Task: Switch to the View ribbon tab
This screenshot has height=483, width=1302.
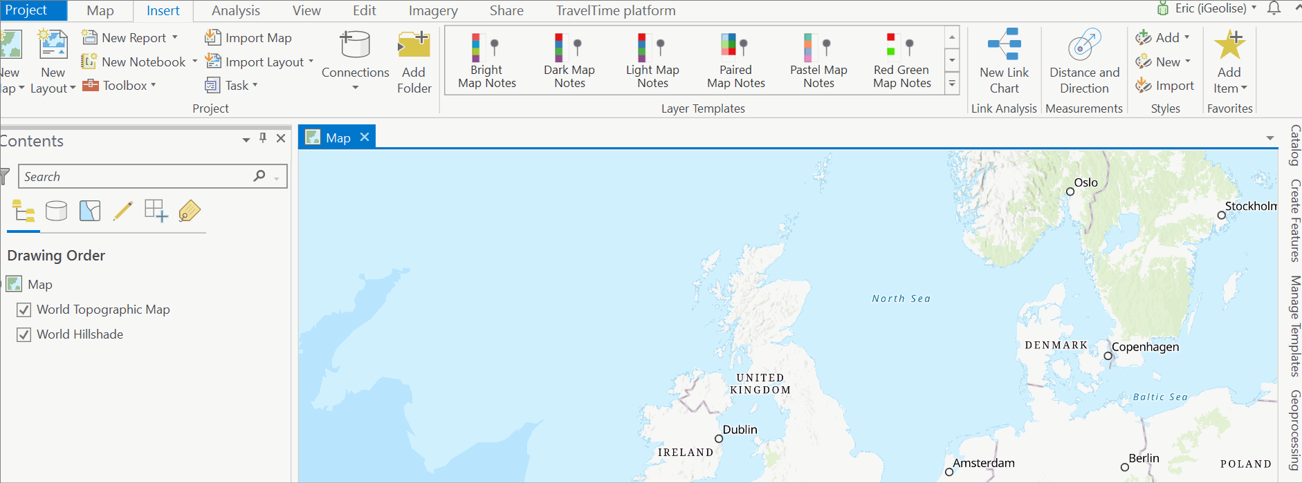Action: tap(306, 11)
